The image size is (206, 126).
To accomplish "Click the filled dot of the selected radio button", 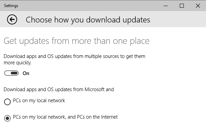I will coord(7,118).
